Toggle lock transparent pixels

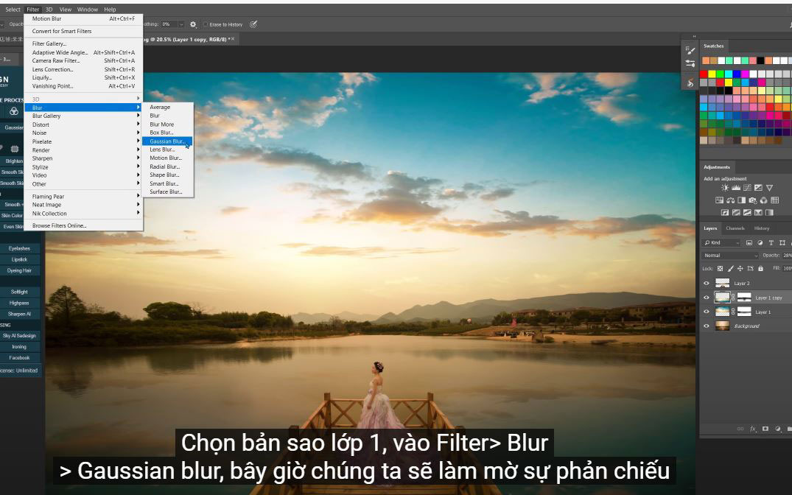coord(721,269)
